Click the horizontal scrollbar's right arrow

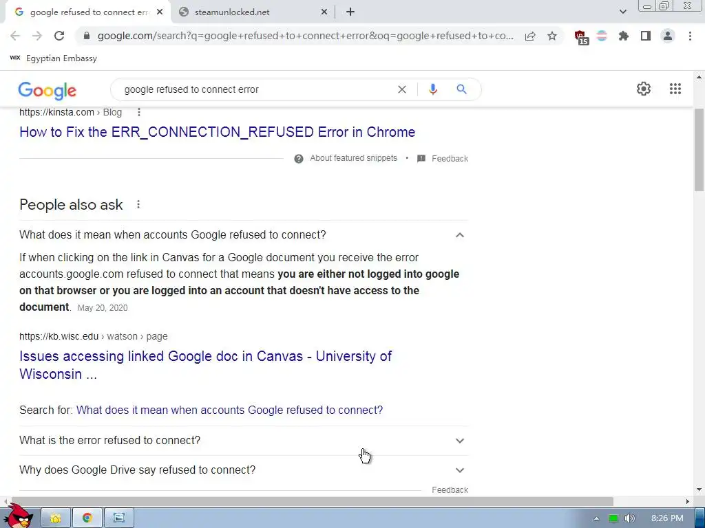[688, 501]
